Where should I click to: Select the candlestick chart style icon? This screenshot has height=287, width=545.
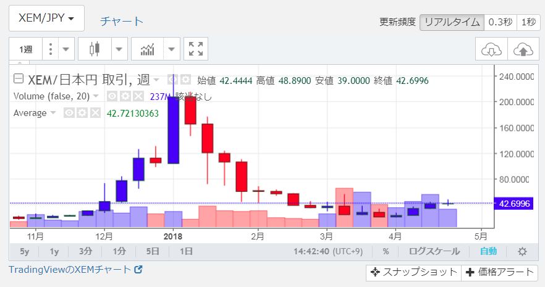point(95,49)
